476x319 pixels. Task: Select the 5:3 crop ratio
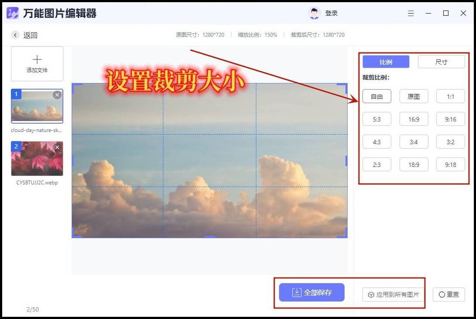pos(377,119)
